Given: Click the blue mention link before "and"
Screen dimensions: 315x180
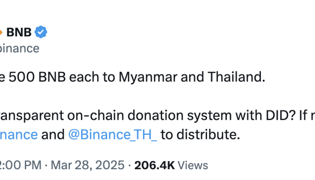Looking at the screenshot, I should [19, 134].
